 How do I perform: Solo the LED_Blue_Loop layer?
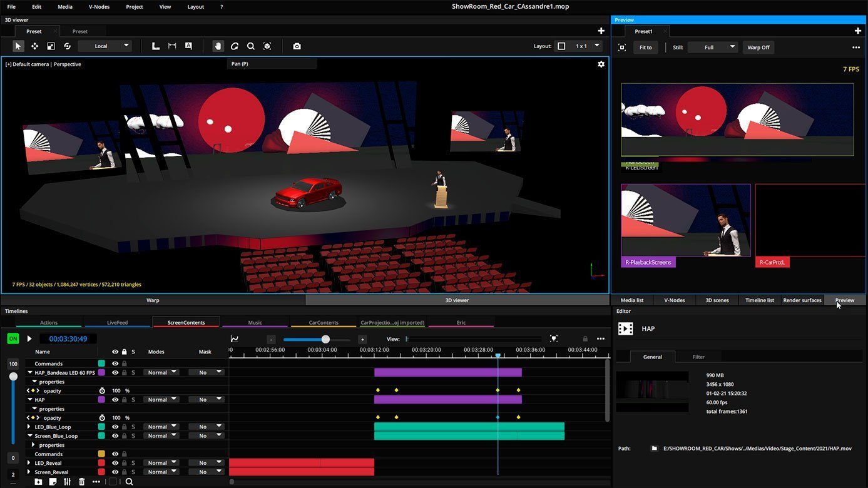[133, 427]
